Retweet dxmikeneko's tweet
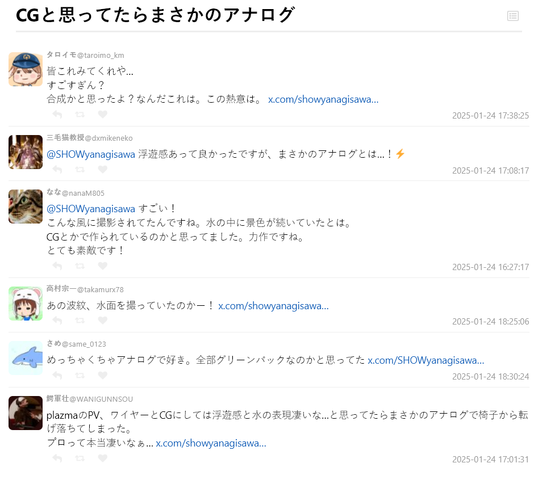Image resolution: width=534 pixels, height=480 pixels. (80, 170)
